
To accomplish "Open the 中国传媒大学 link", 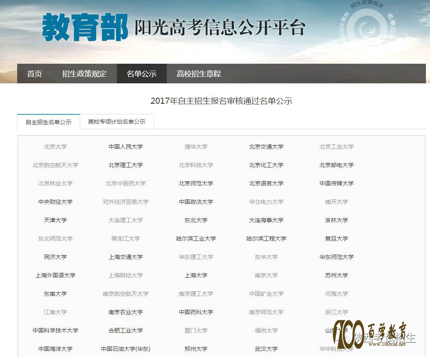I will 336,183.
